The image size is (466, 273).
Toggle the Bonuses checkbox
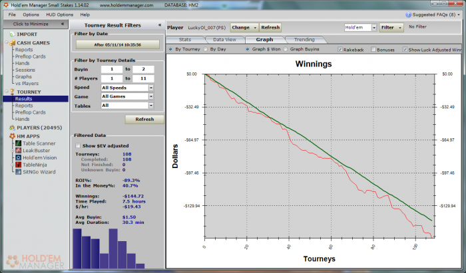click(373, 50)
